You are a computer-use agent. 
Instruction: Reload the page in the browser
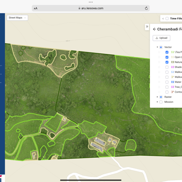(x=146, y=8)
